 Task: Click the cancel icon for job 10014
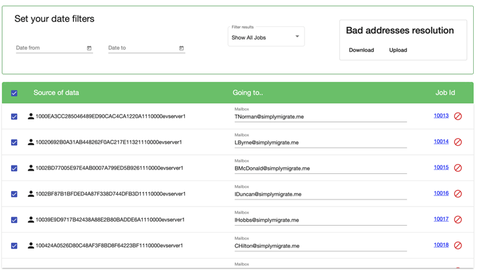(458, 142)
